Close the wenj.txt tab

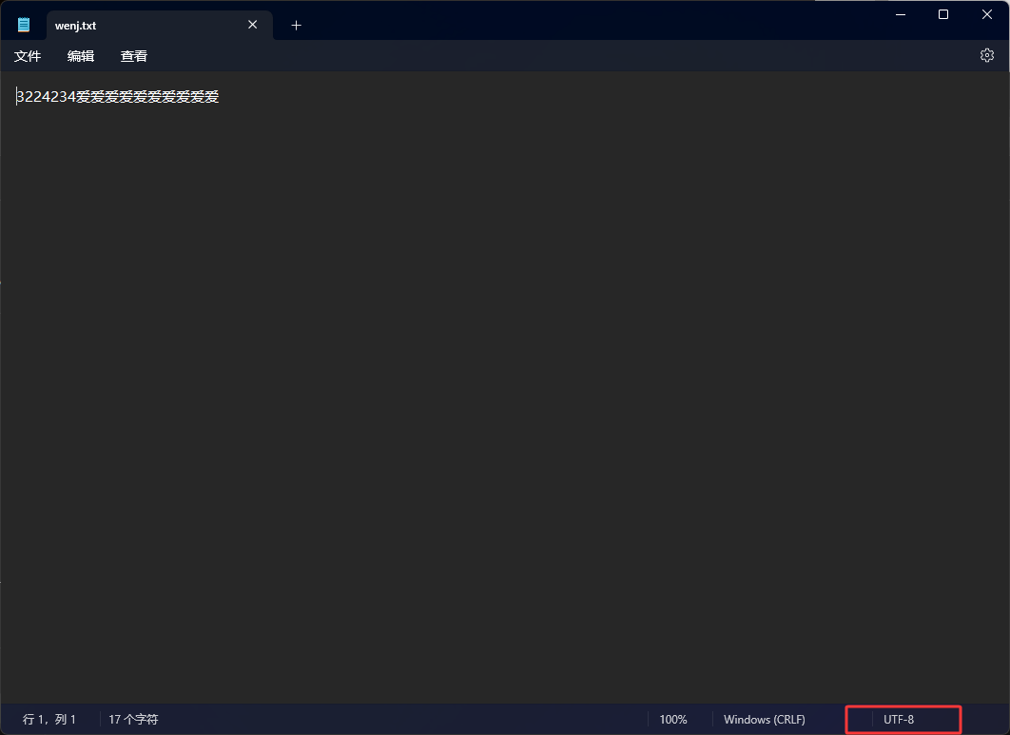pos(253,25)
